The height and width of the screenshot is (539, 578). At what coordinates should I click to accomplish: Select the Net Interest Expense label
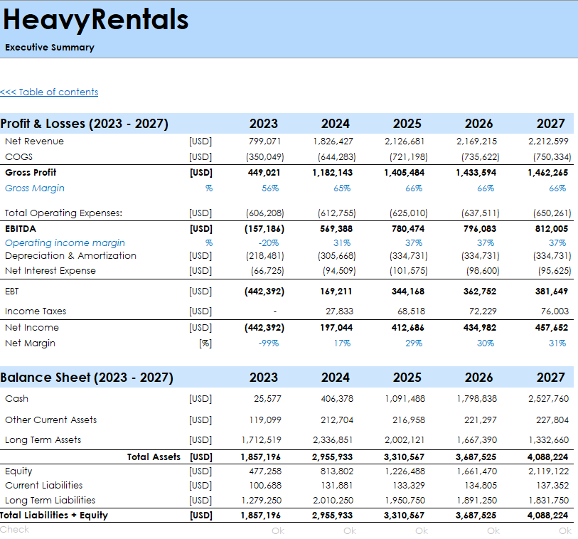tap(50, 271)
